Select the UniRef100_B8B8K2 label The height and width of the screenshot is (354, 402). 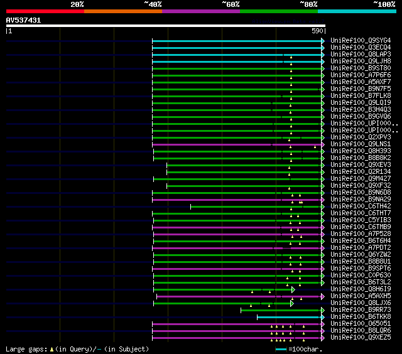coord(361,158)
